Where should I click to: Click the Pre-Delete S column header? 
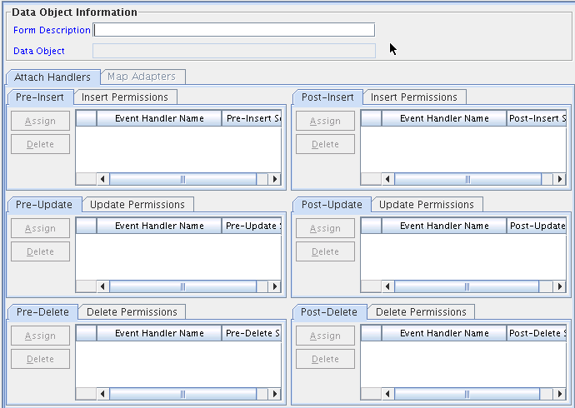click(252, 333)
